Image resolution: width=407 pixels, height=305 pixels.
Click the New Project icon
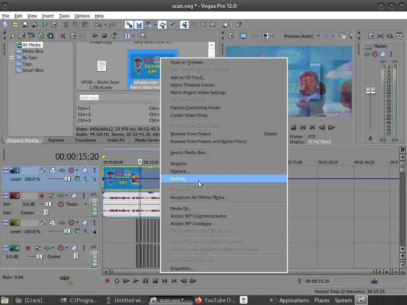6,25
